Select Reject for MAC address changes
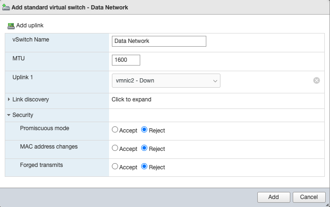Image resolution: width=330 pixels, height=207 pixels. tap(144, 149)
